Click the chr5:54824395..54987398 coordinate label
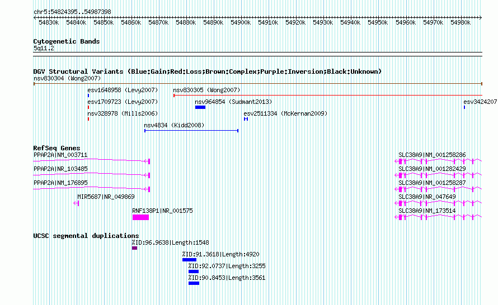The width and height of the screenshot is (498, 305). (72, 12)
